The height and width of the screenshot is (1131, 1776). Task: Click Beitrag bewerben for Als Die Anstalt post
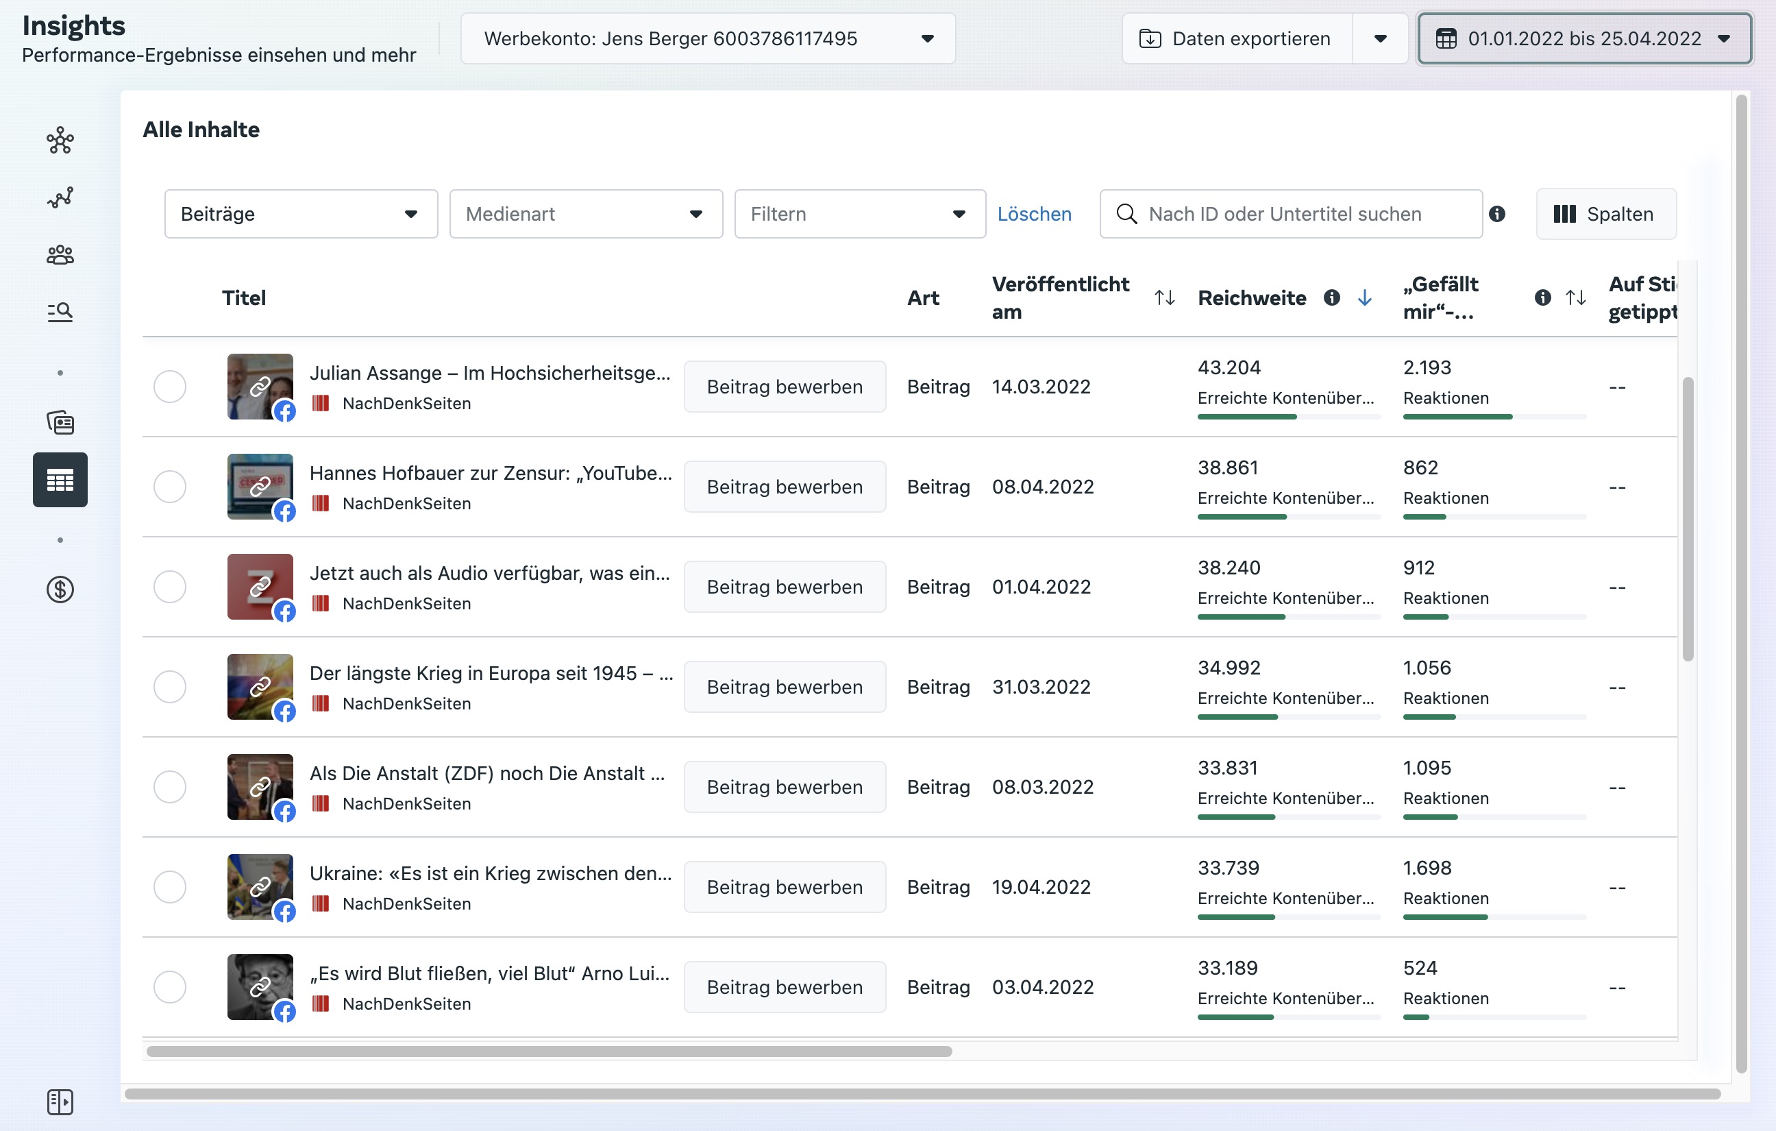pyautogui.click(x=785, y=786)
